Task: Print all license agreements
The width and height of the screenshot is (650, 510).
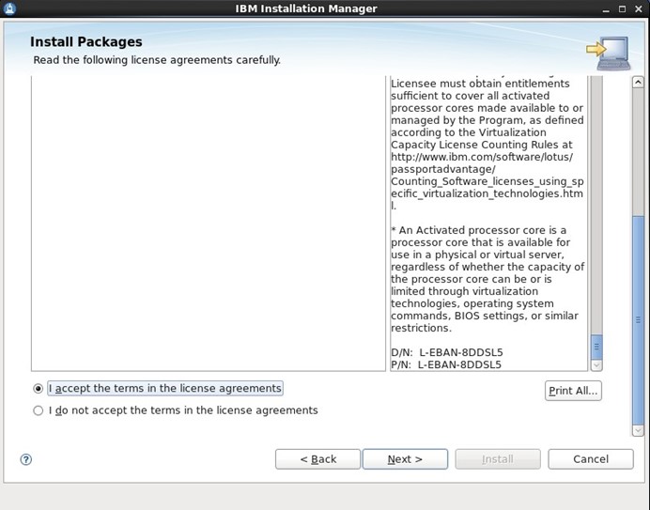Action: (573, 391)
